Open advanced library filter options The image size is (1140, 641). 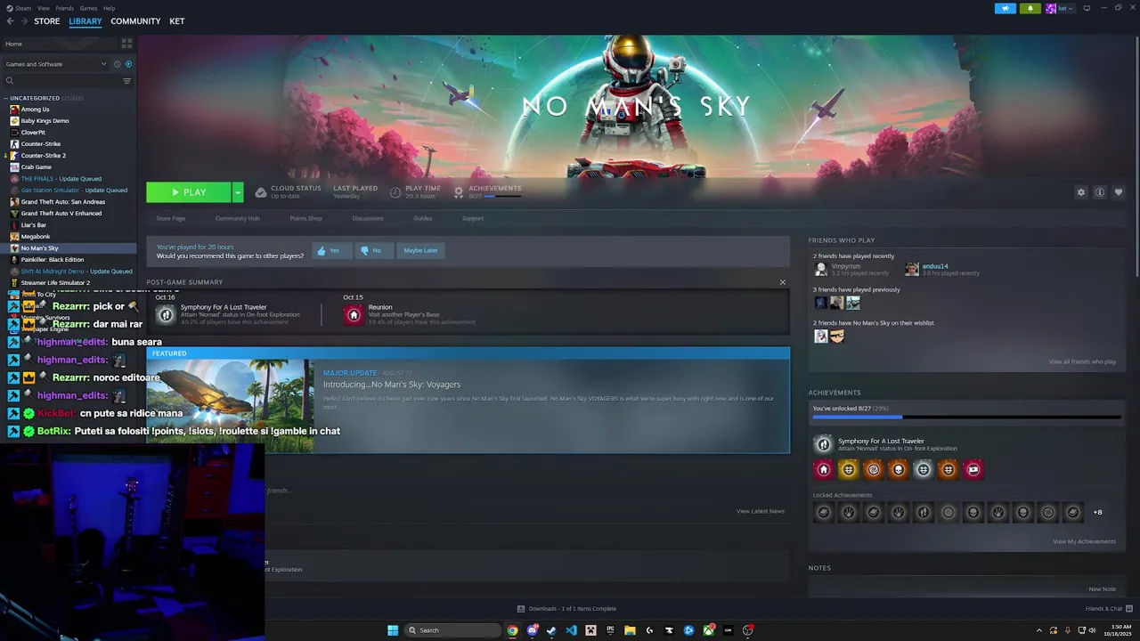126,81
